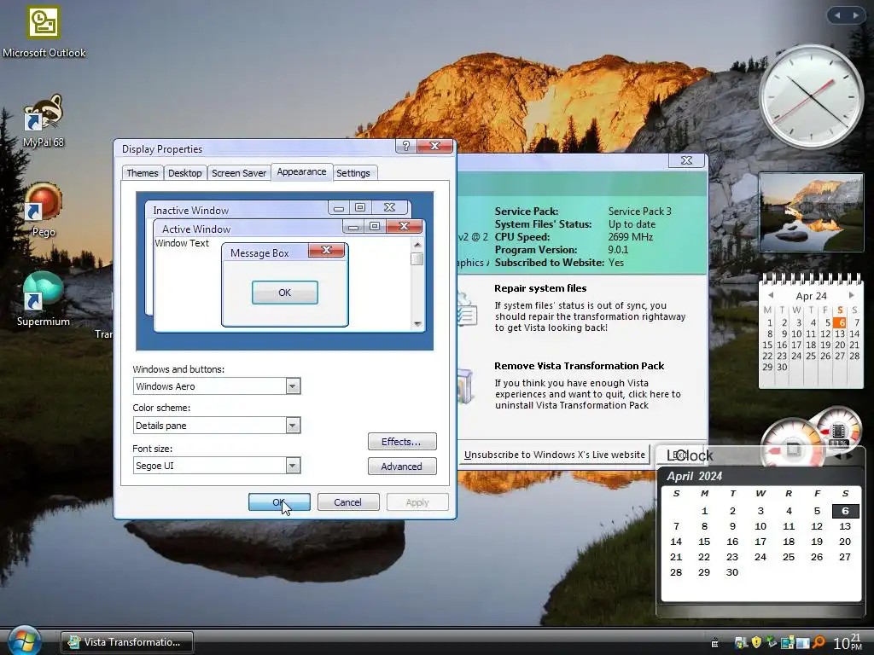This screenshot has width=874, height=655.
Task: Click the Vista Transformation taskbar button
Action: [x=127, y=642]
